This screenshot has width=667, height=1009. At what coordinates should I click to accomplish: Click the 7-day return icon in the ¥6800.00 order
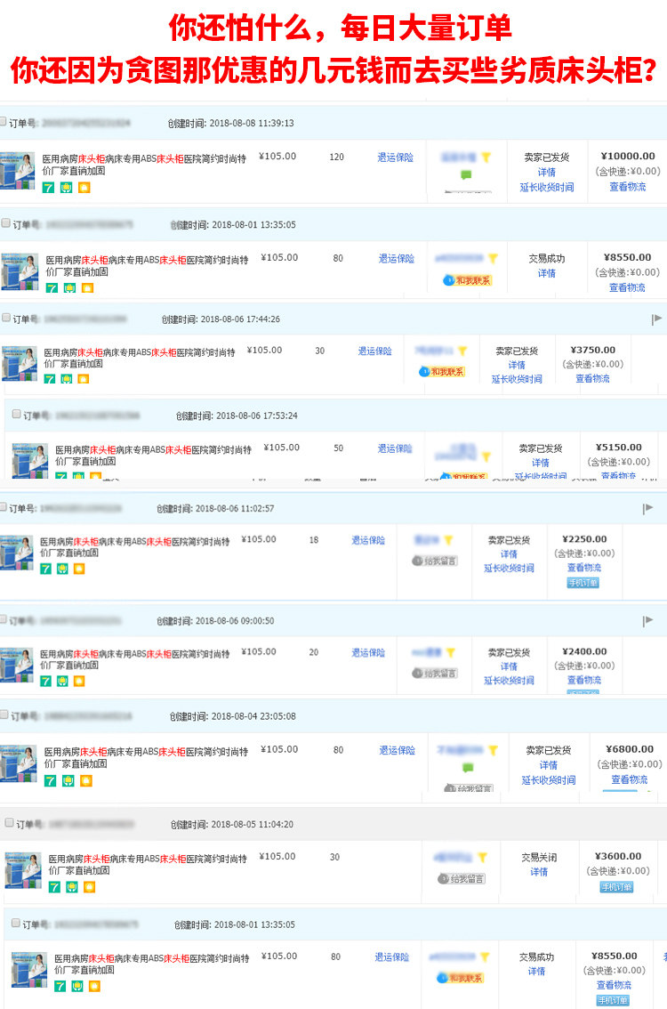[x=50, y=780]
